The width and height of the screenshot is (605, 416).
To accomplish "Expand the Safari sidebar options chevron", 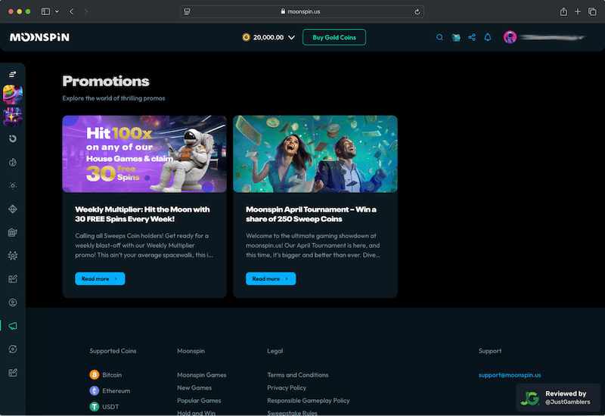I will [x=57, y=11].
